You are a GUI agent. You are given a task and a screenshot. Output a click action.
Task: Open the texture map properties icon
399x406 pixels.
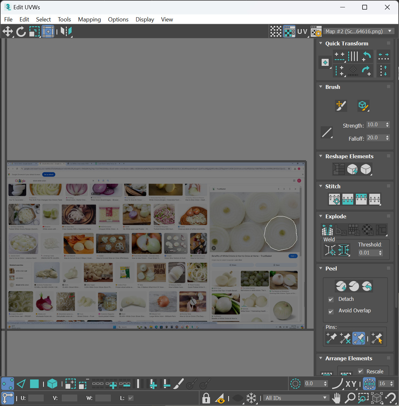[x=316, y=31]
